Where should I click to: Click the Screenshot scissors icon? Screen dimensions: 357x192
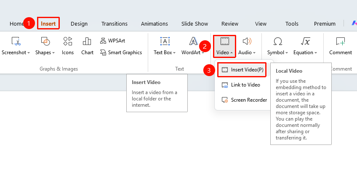click(16, 41)
